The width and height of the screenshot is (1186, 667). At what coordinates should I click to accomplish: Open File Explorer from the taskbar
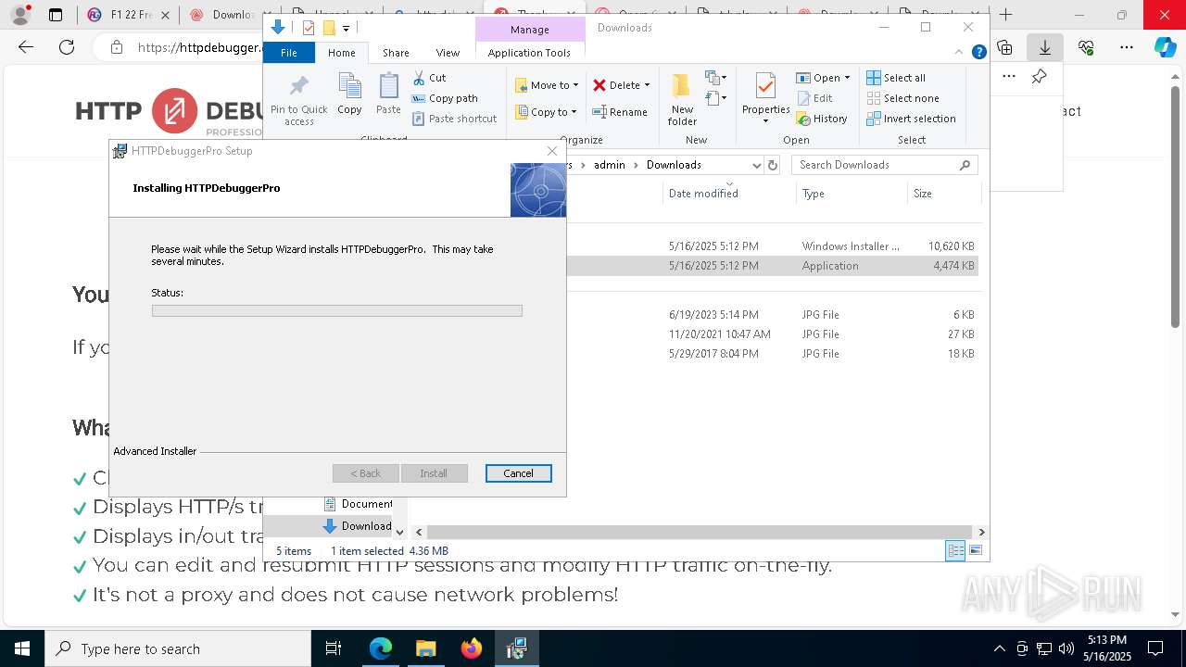pyautogui.click(x=425, y=648)
